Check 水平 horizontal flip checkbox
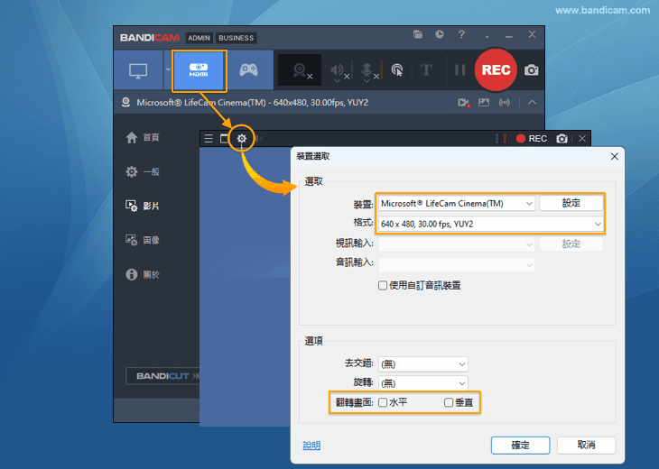This screenshot has width=659, height=469. (x=383, y=402)
